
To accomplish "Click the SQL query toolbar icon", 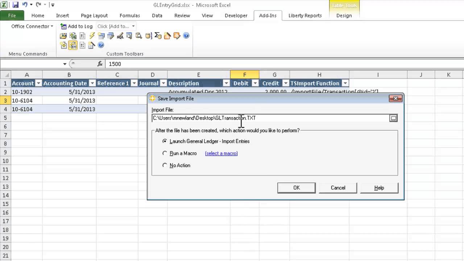I will (x=120, y=36).
